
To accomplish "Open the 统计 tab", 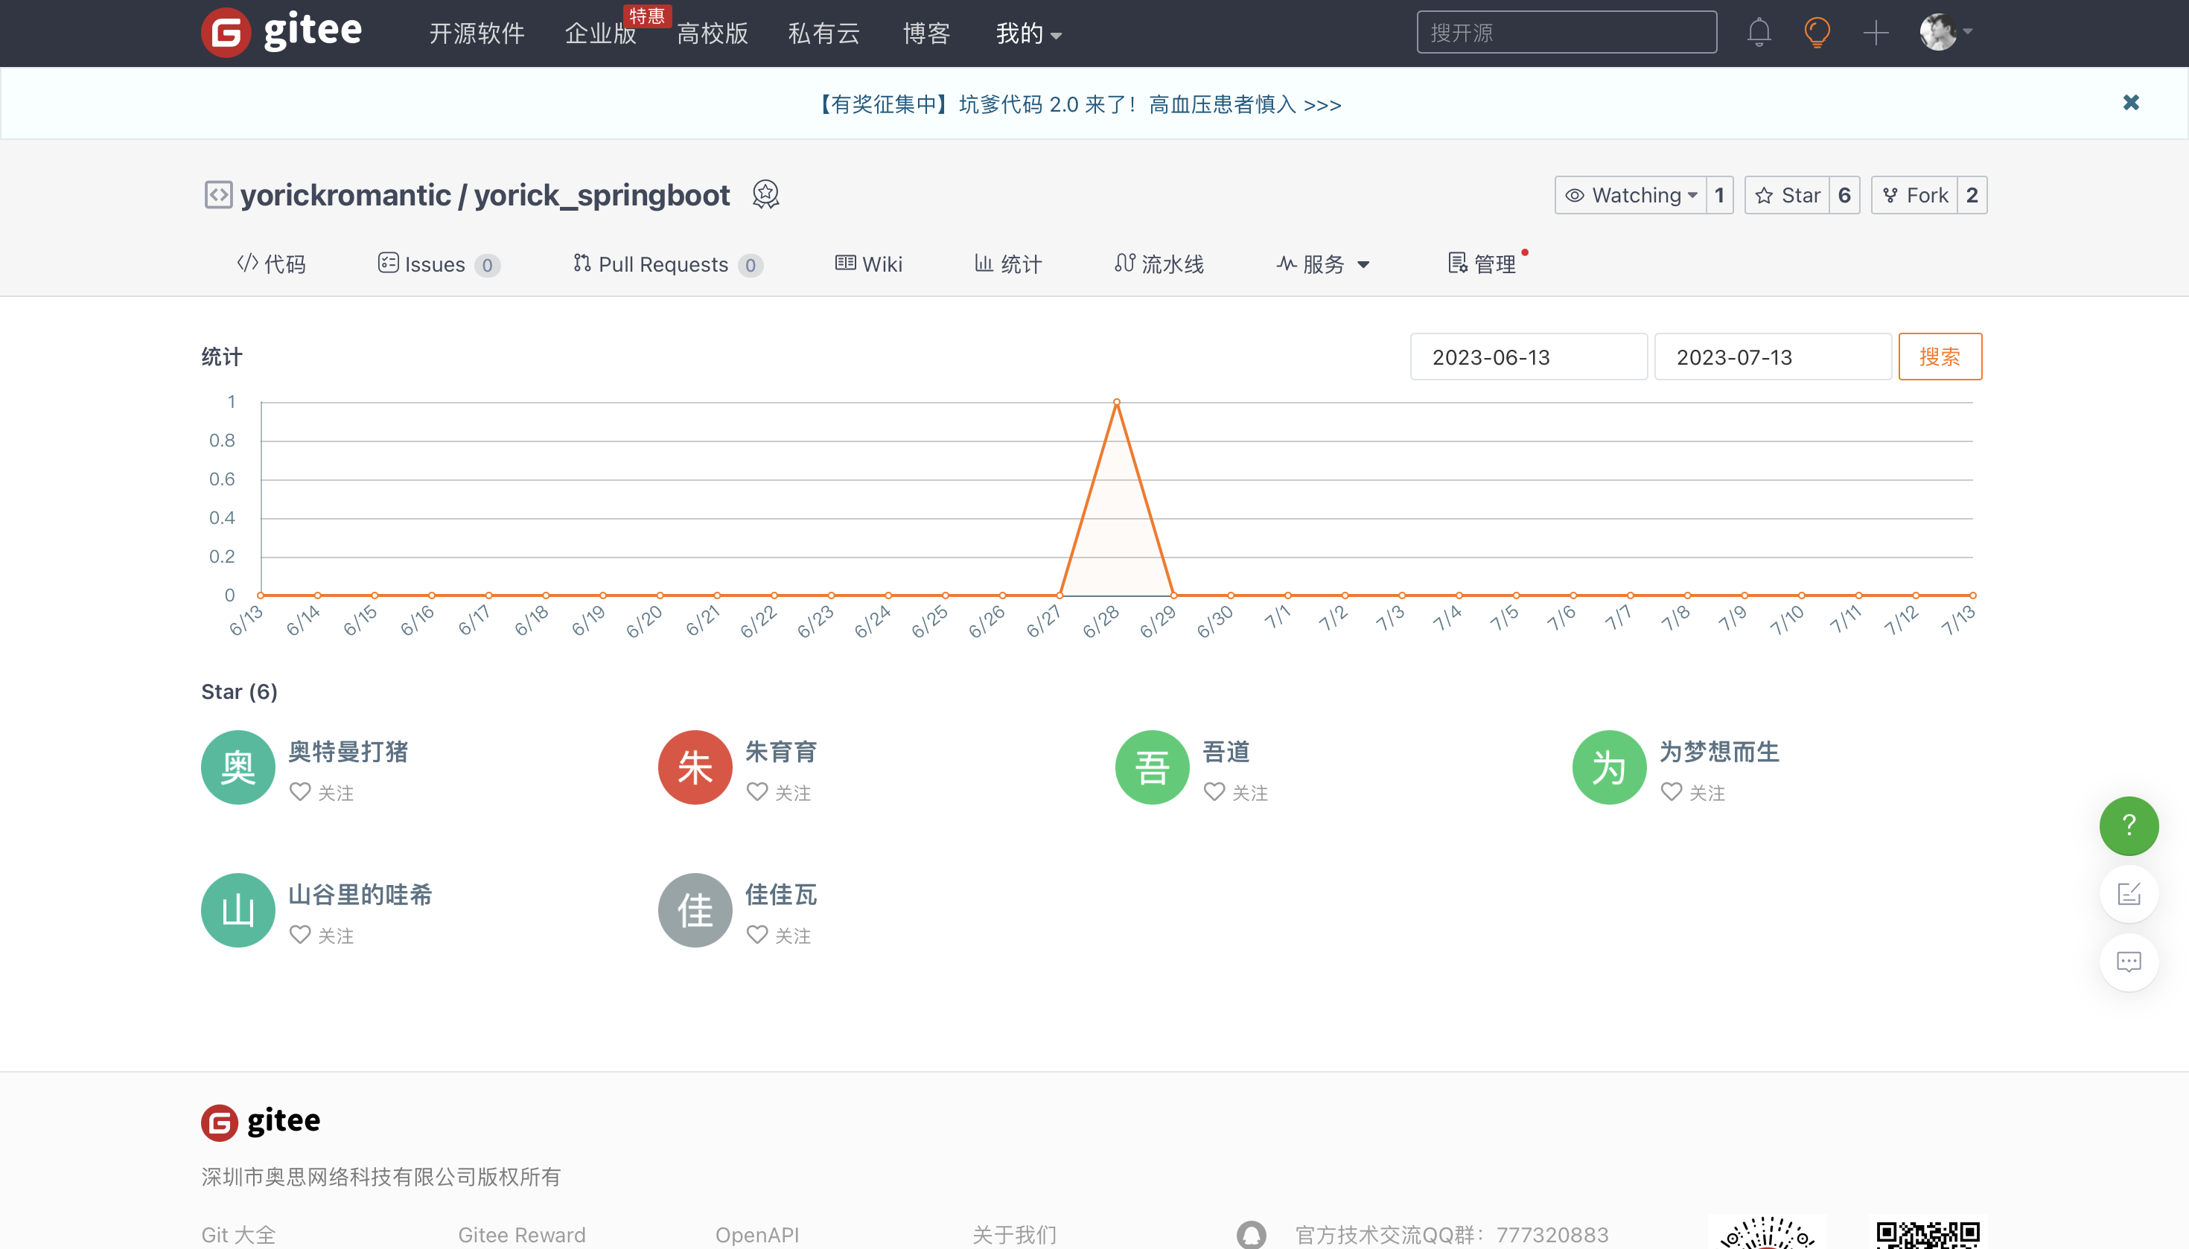I will [x=1008, y=264].
